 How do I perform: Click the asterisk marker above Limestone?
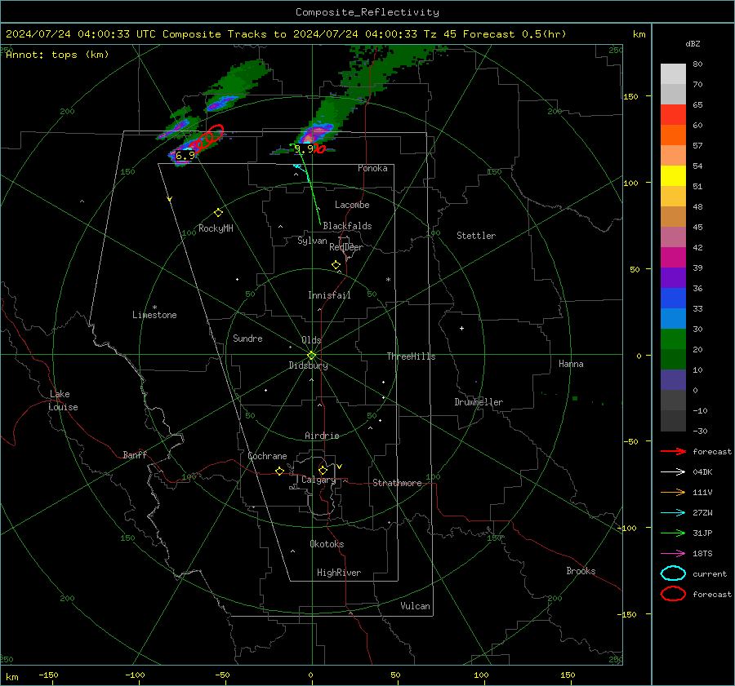pyautogui.click(x=154, y=308)
